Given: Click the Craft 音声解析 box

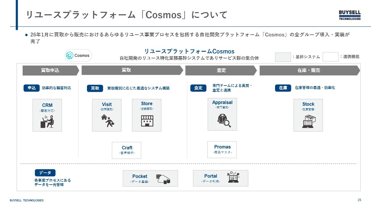Looking at the screenshot, I should pyautogui.click(x=127, y=150).
